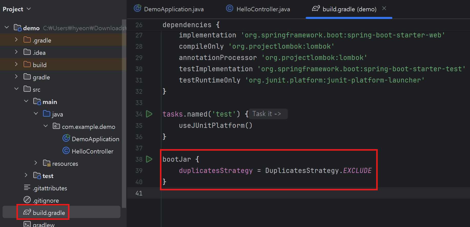
Task: Click the 'Task it ->' inlay hint
Action: click(x=268, y=114)
